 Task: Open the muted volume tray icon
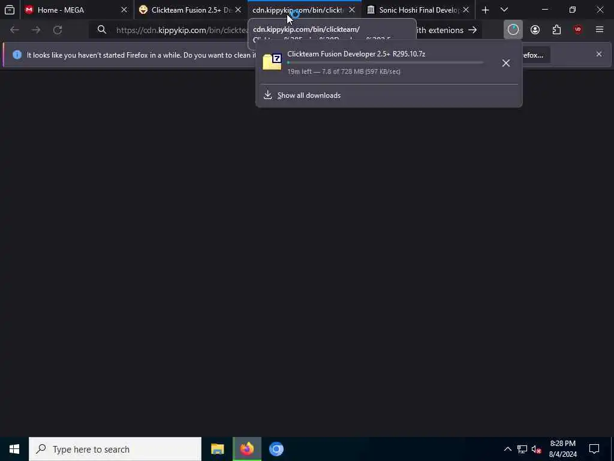tap(537, 449)
